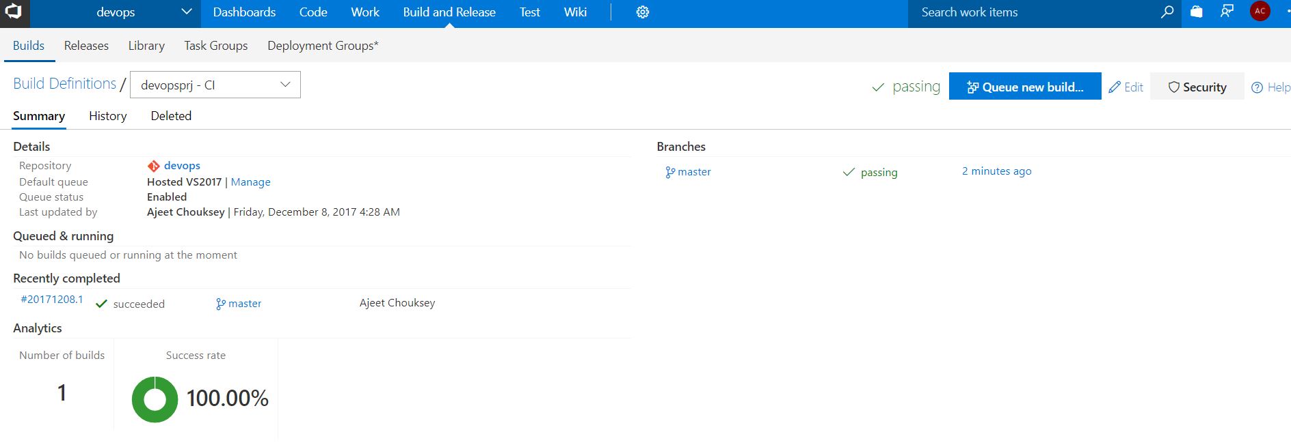1291x447 pixels.
Task: Click the succeeded status text
Action: (139, 304)
